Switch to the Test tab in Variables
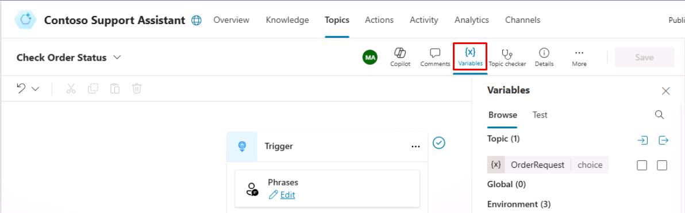Screen dimensions: 685x213 (540, 115)
